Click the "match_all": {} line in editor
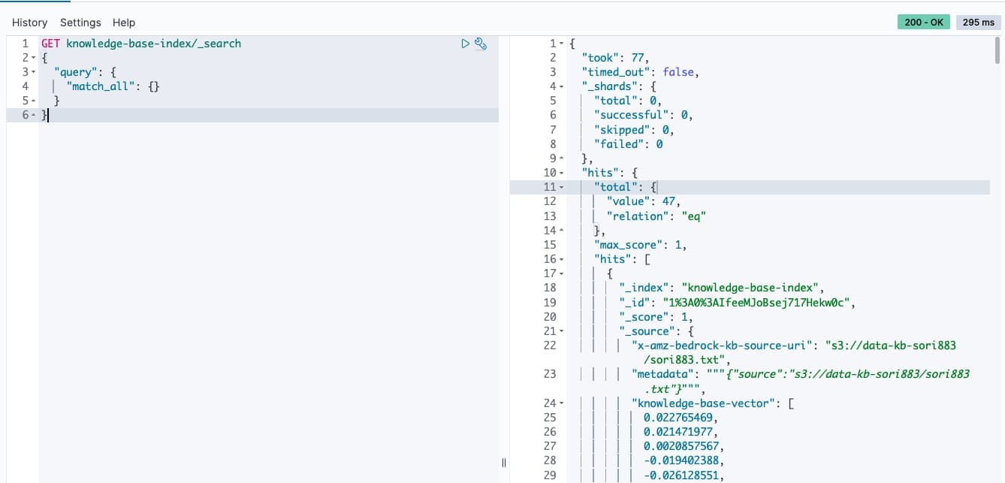1005x483 pixels. 113,86
